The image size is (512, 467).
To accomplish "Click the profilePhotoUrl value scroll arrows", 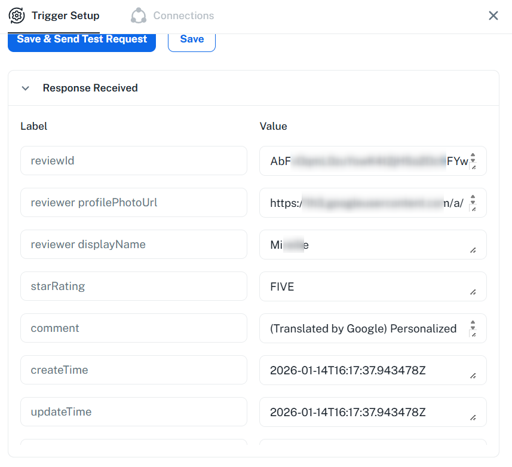I will pos(473,200).
